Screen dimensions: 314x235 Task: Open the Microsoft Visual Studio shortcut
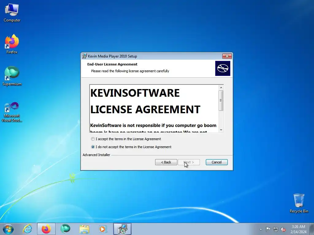(12, 112)
